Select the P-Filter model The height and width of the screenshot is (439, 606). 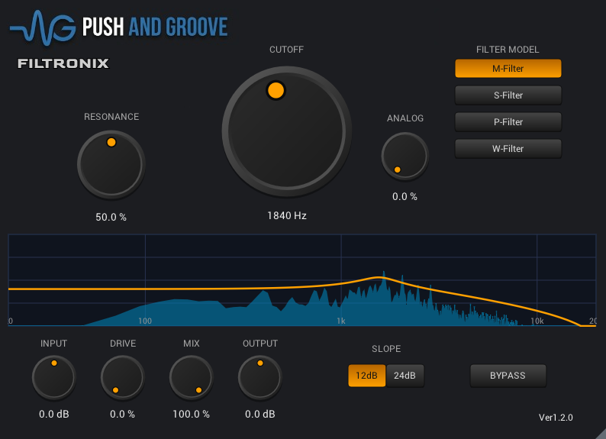(x=508, y=121)
